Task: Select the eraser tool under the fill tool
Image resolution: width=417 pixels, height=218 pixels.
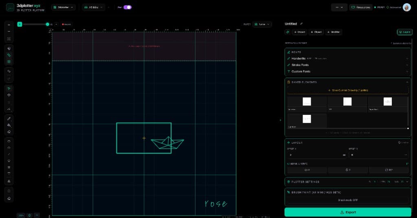Action: (9, 132)
